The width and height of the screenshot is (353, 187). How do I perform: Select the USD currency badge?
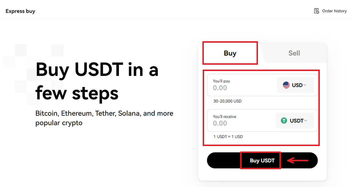coord(295,85)
